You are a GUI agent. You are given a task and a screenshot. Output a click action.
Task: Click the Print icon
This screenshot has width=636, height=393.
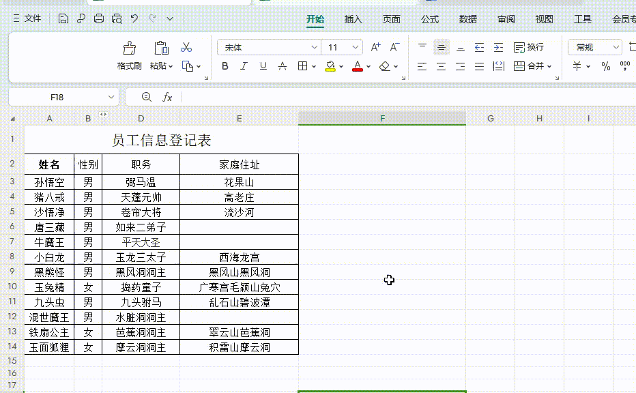(x=98, y=18)
